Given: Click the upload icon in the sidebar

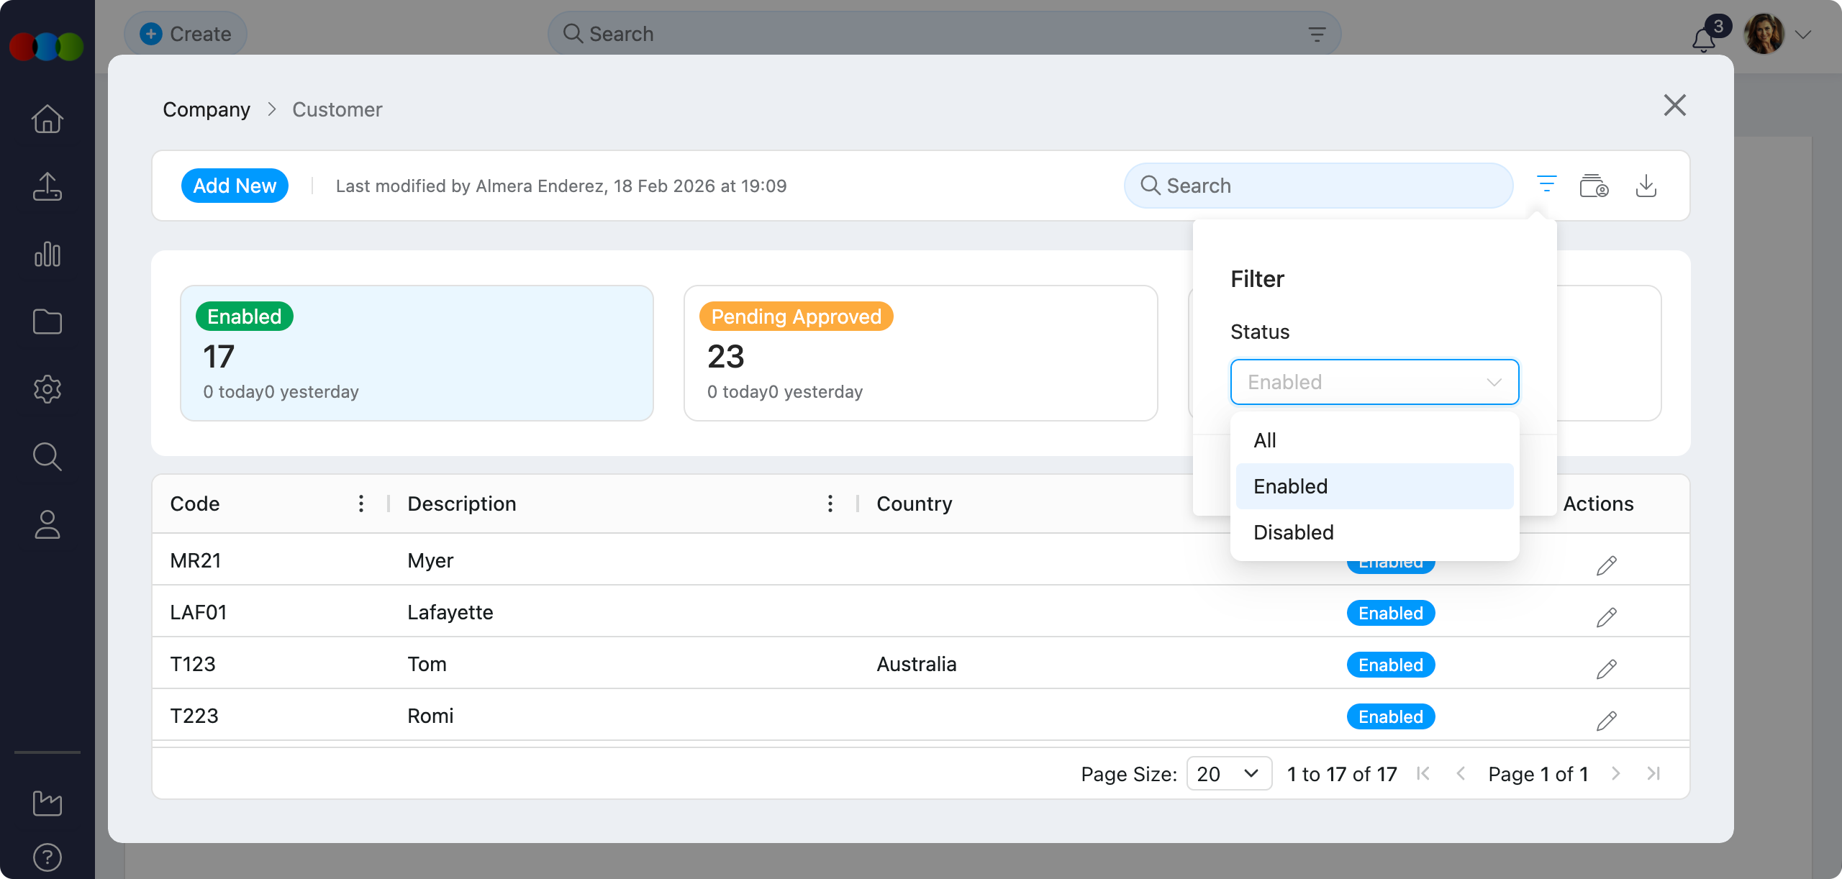Looking at the screenshot, I should click(47, 186).
